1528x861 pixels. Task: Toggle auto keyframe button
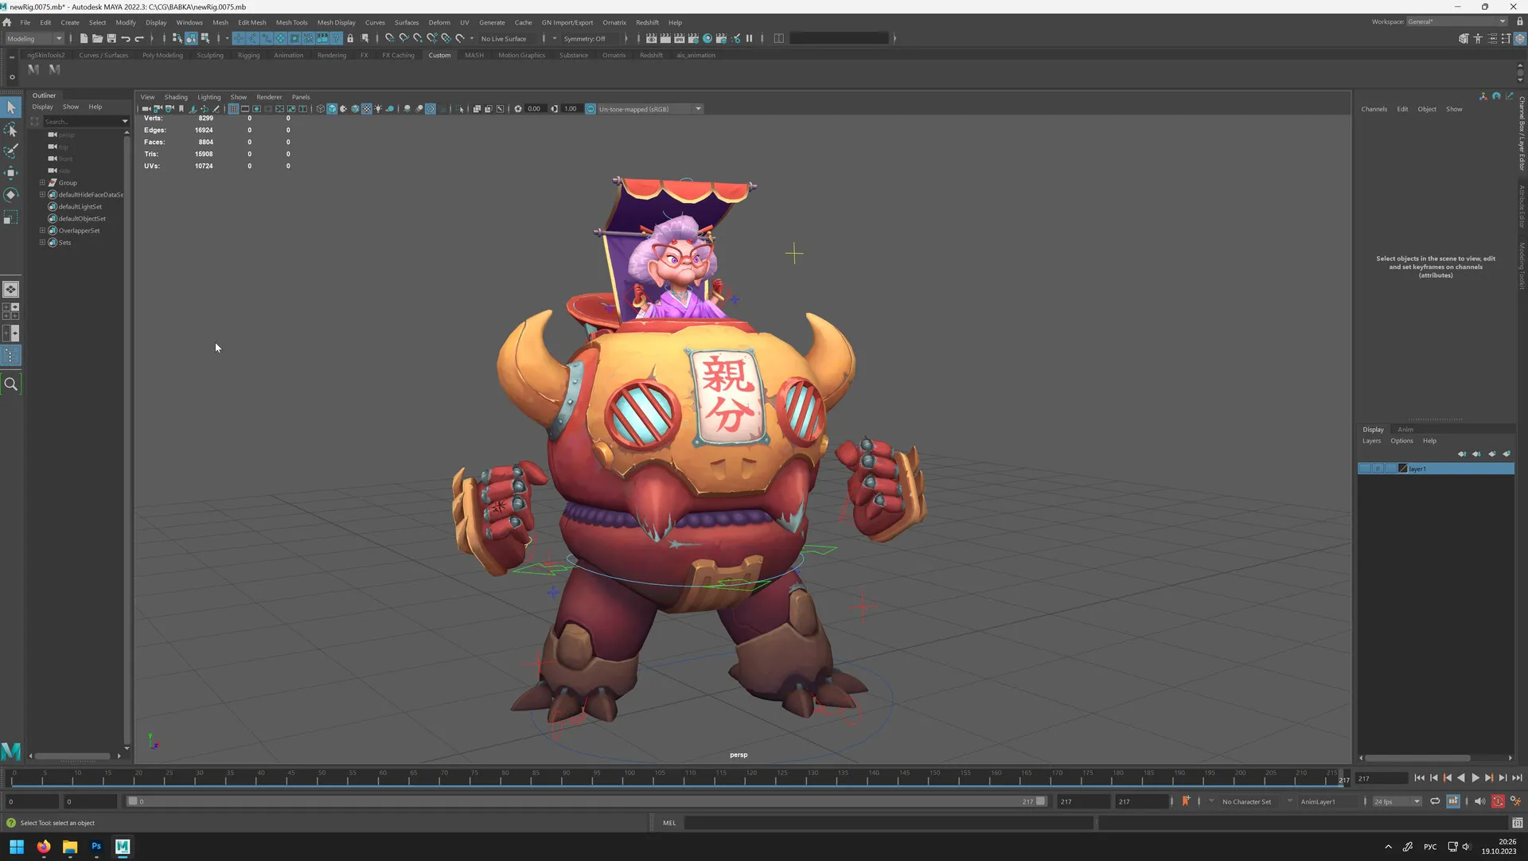coord(1498,801)
